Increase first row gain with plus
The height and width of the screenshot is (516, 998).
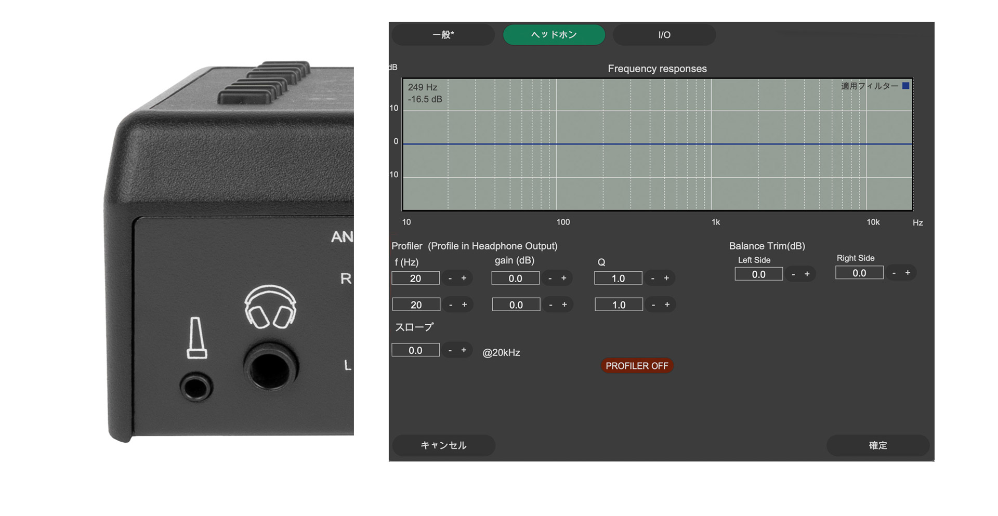pyautogui.click(x=563, y=278)
